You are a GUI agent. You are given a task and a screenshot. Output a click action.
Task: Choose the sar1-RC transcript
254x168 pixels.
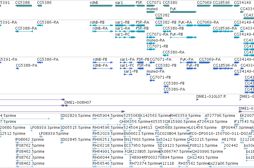pos(125,37)
